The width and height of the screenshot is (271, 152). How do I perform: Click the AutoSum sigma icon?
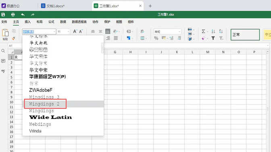(x=203, y=31)
